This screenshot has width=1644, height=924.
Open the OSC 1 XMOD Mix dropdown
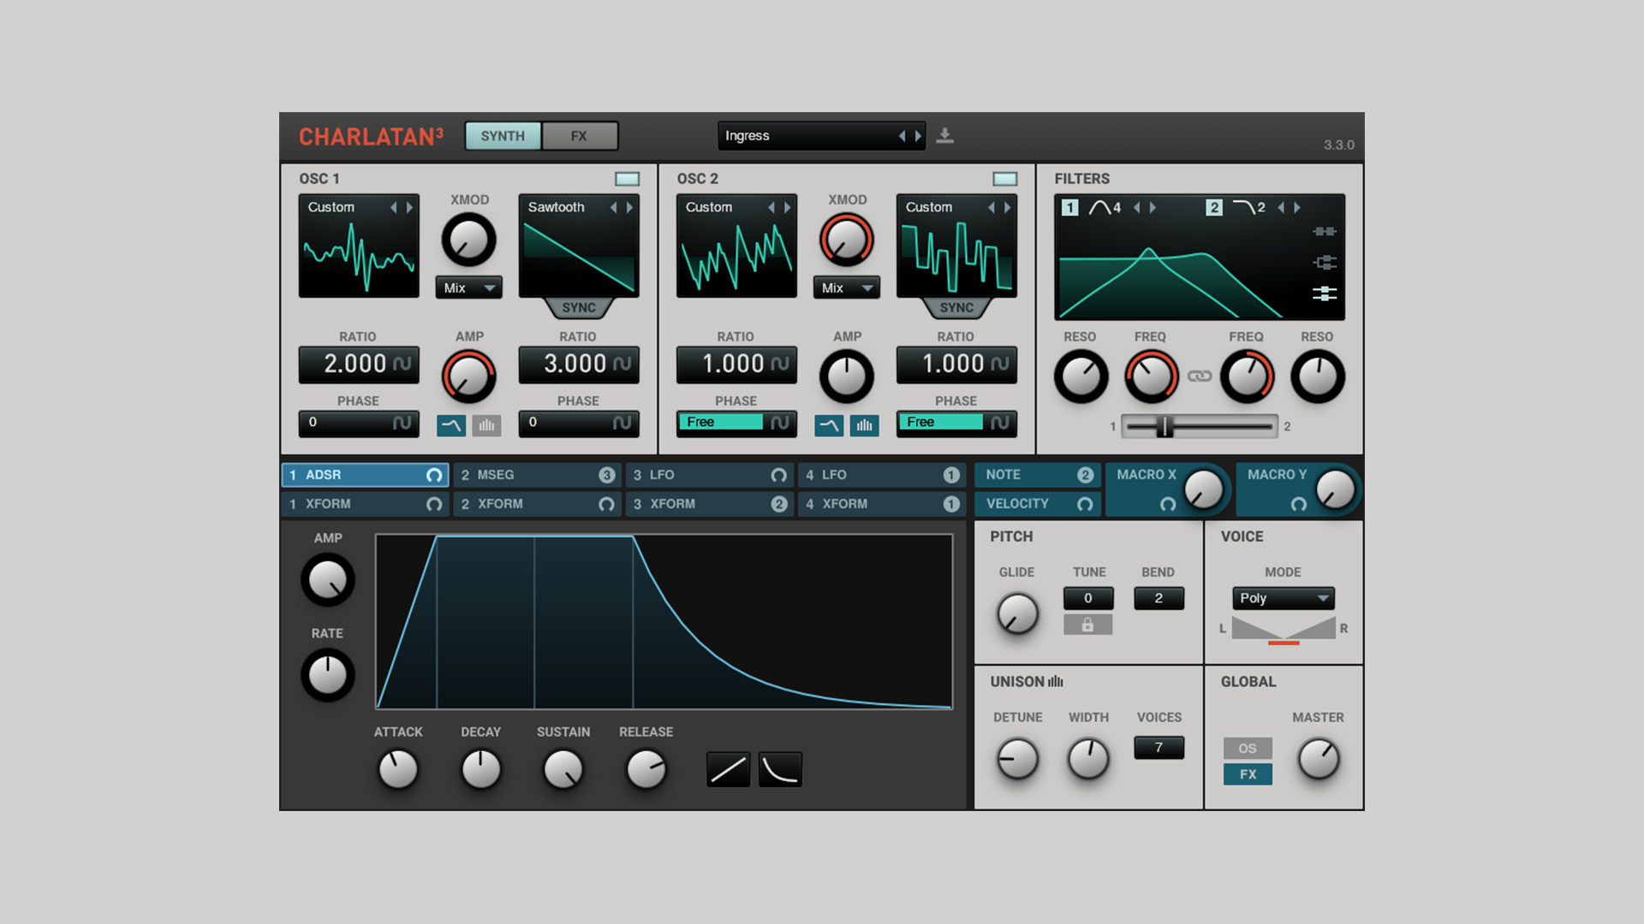468,288
